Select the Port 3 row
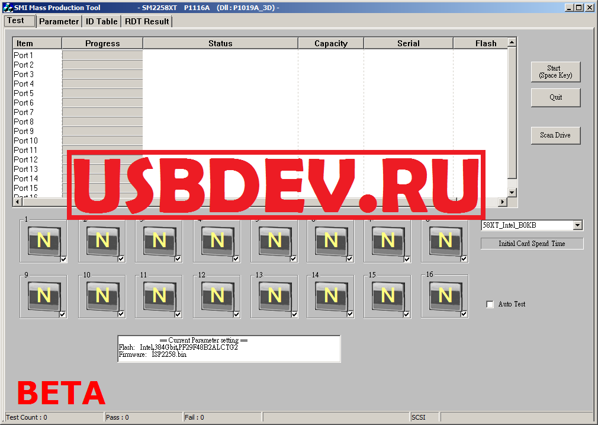Screen dimensions: 598x425 point(260,74)
